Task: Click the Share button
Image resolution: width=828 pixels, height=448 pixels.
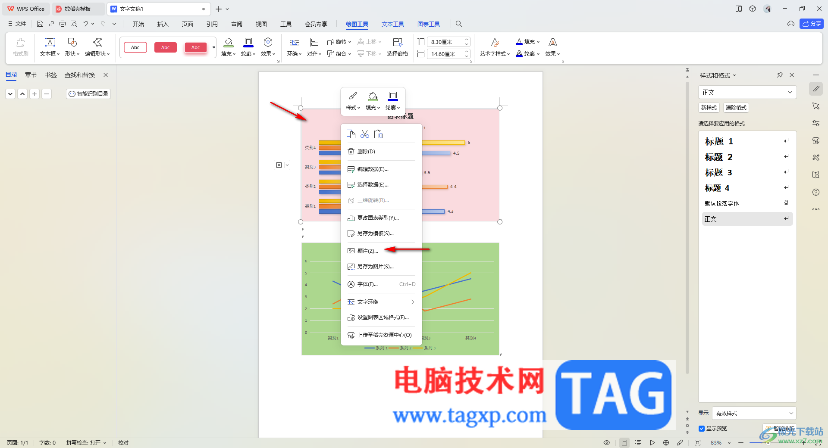Action: tap(811, 24)
